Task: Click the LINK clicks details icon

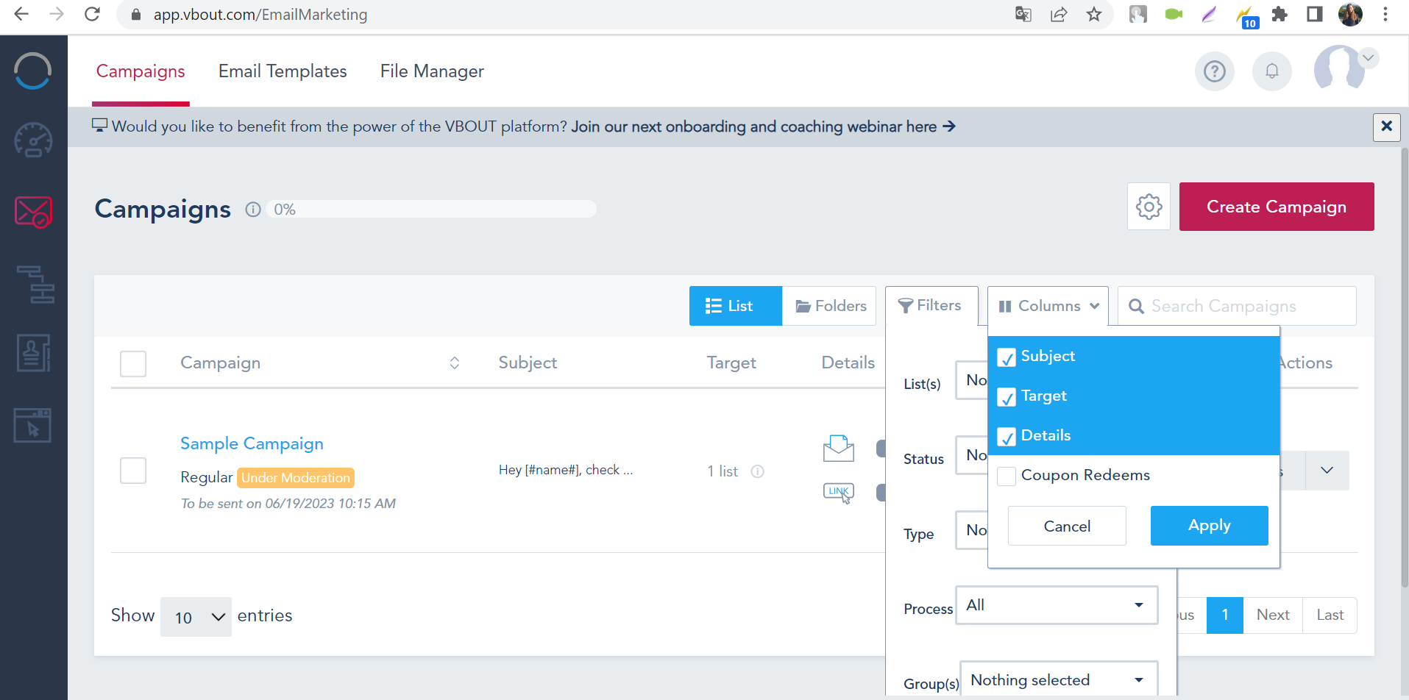Action: point(838,493)
